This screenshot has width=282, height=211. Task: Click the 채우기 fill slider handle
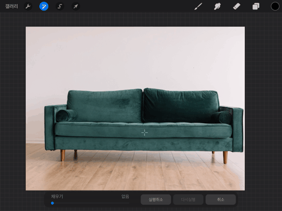(x=52, y=203)
